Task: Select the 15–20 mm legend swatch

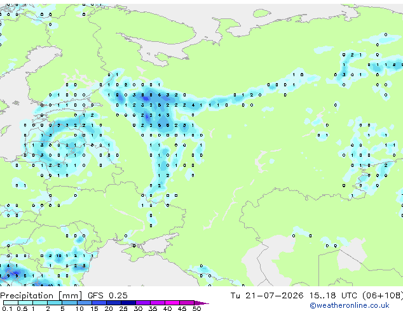Action: pos(99,303)
